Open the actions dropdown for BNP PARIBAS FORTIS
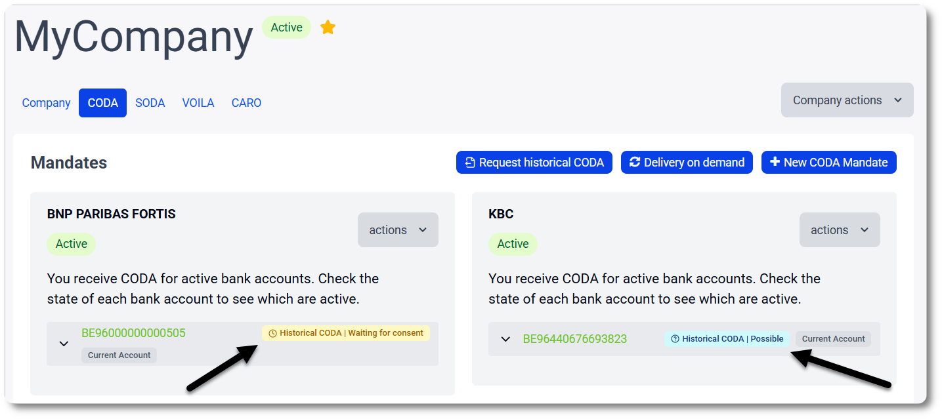The image size is (942, 419). pos(398,229)
